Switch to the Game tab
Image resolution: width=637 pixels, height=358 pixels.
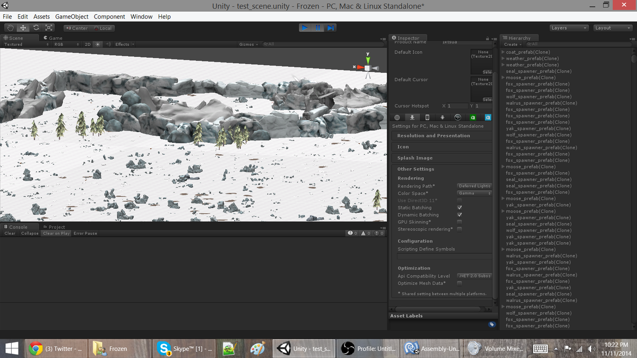[53, 38]
